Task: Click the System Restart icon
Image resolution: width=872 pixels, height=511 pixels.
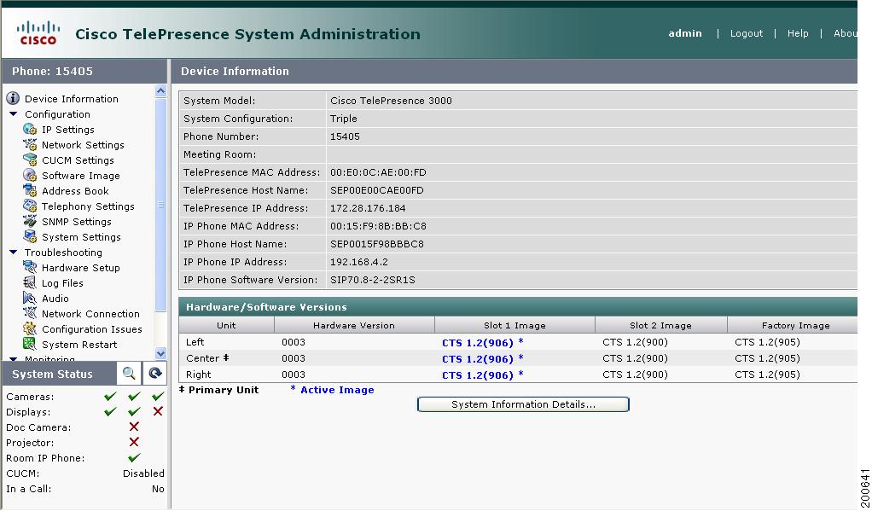Action: pos(30,344)
